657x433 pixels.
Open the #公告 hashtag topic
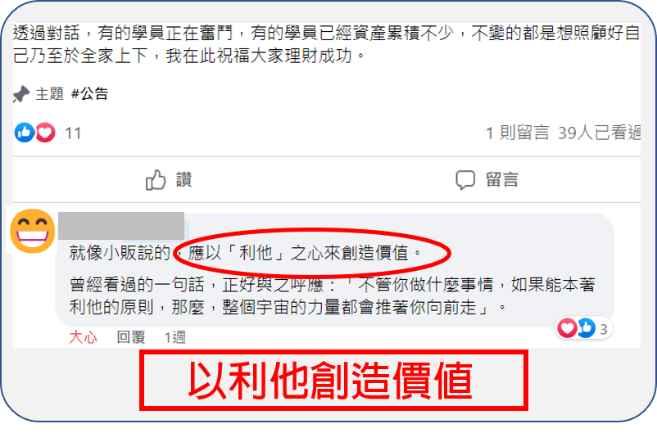[x=89, y=93]
